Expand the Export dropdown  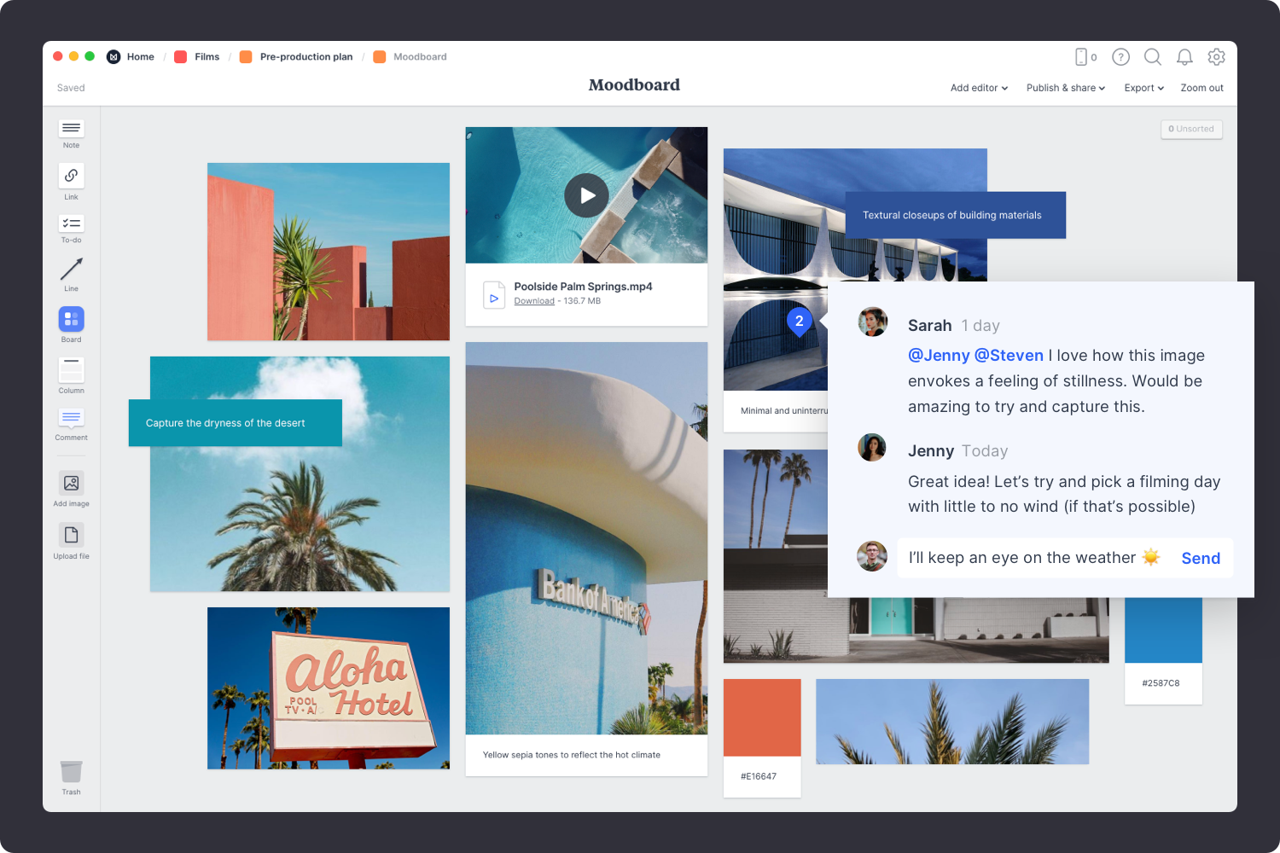pyautogui.click(x=1143, y=88)
